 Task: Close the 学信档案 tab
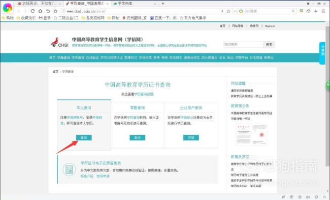coord(155,4)
